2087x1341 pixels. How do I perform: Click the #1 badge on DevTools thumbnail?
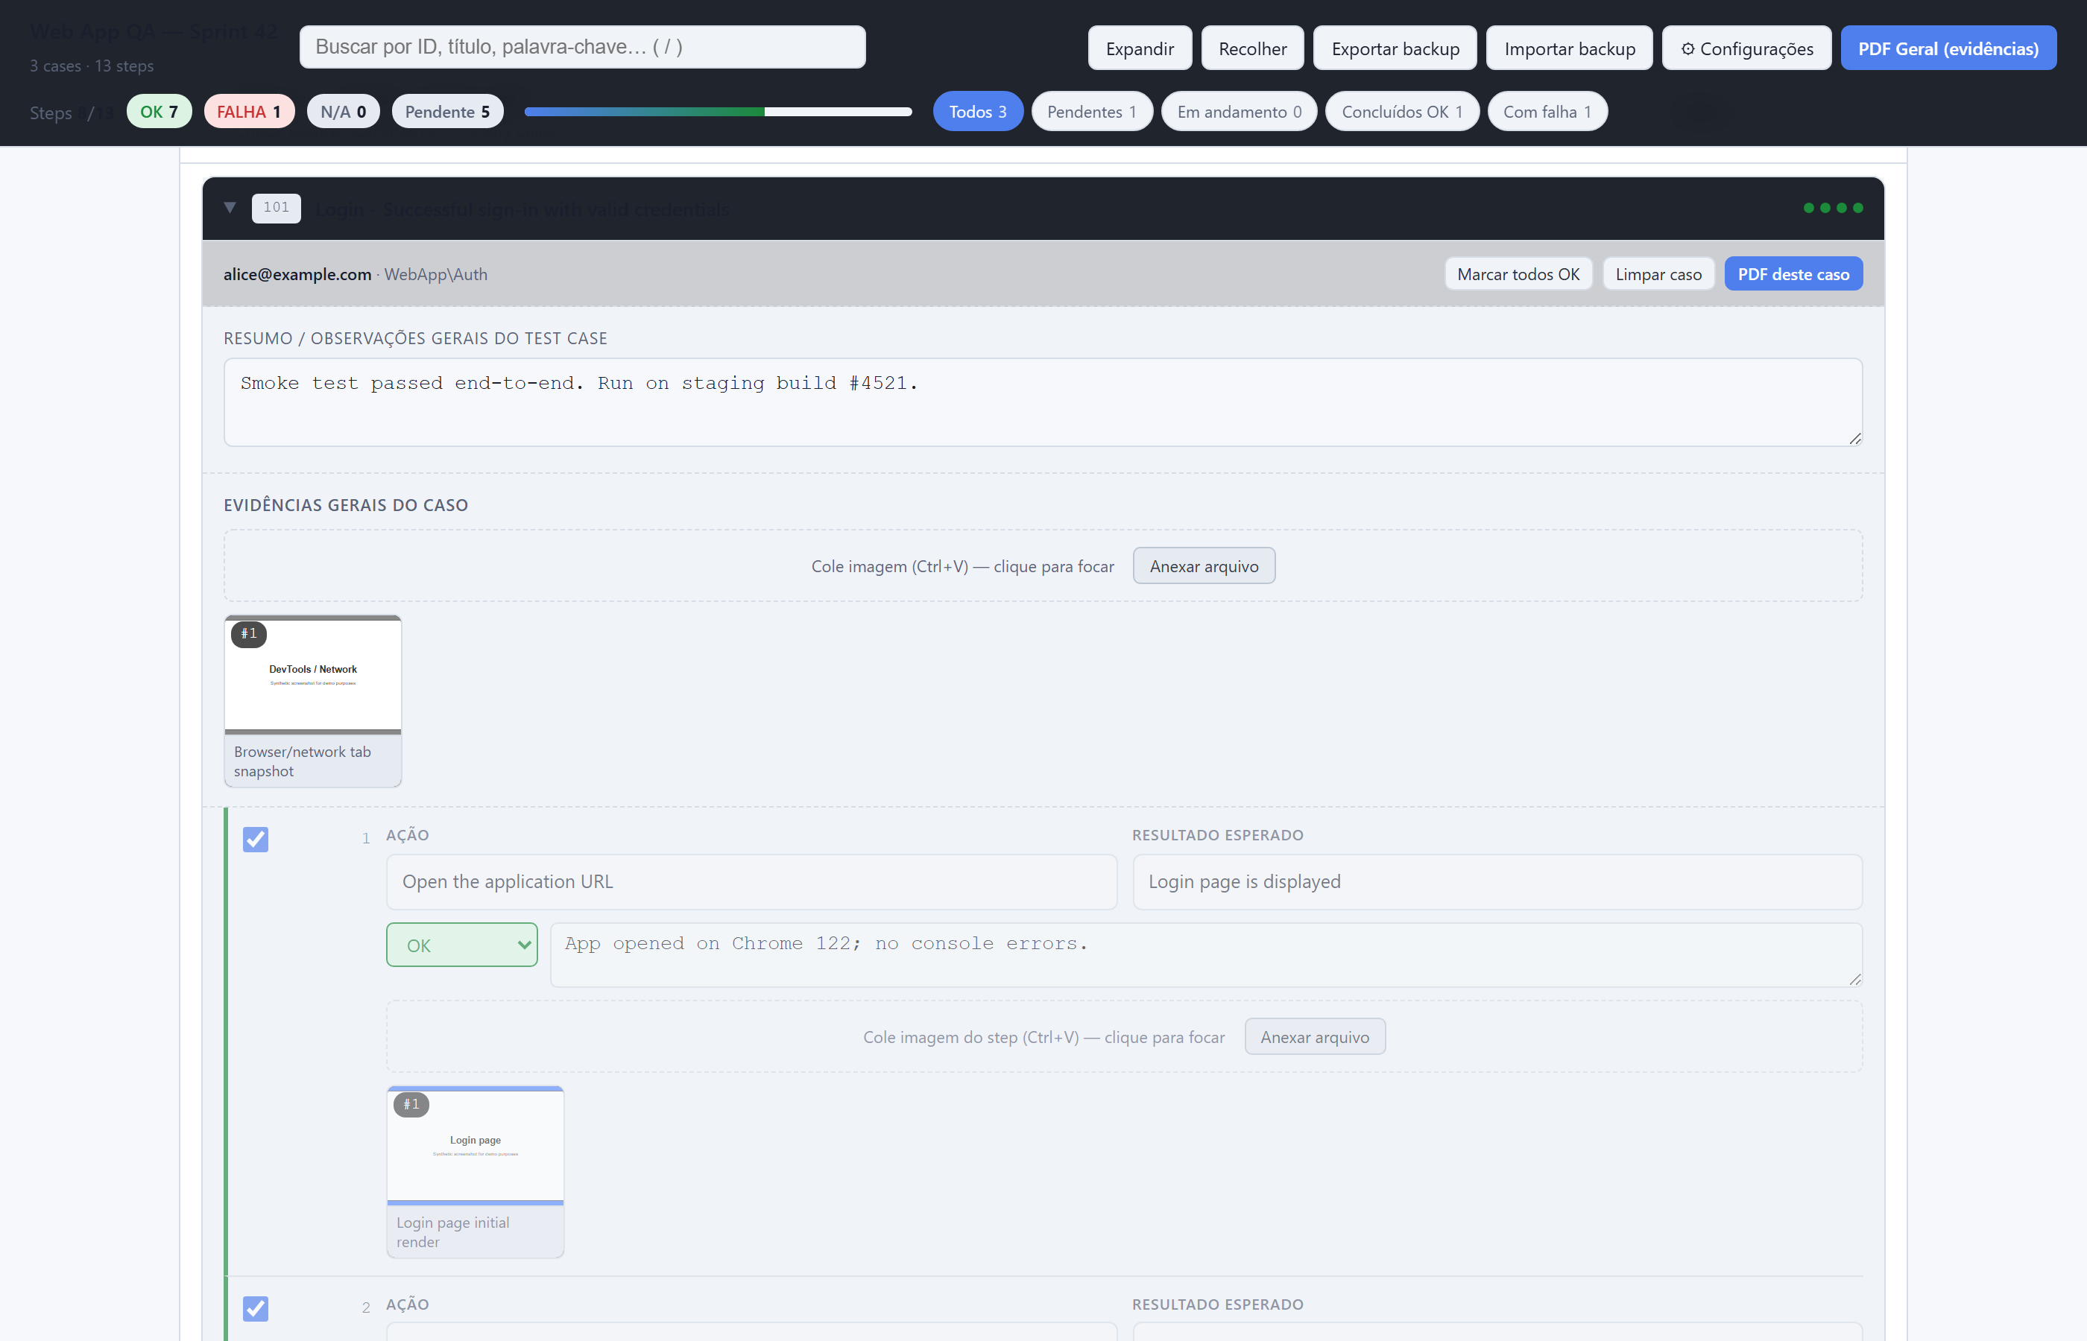click(248, 634)
